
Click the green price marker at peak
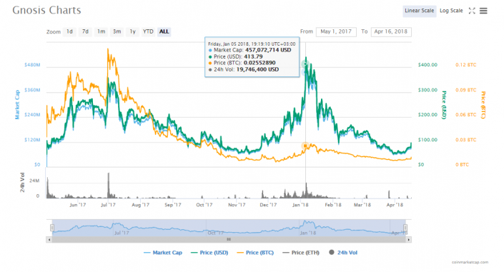[x=305, y=64]
